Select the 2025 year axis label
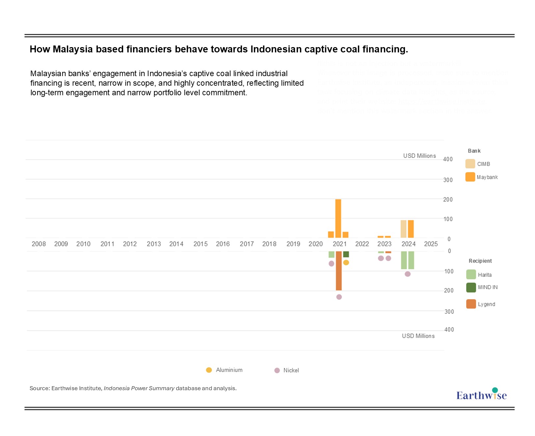Image resolution: width=535 pixels, height=436 pixels. 431,244
